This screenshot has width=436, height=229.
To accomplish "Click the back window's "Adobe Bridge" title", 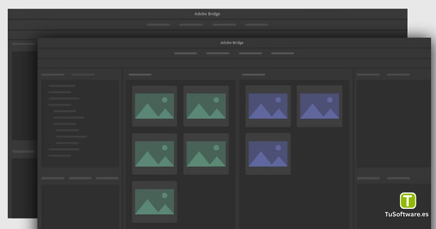I will tap(207, 14).
